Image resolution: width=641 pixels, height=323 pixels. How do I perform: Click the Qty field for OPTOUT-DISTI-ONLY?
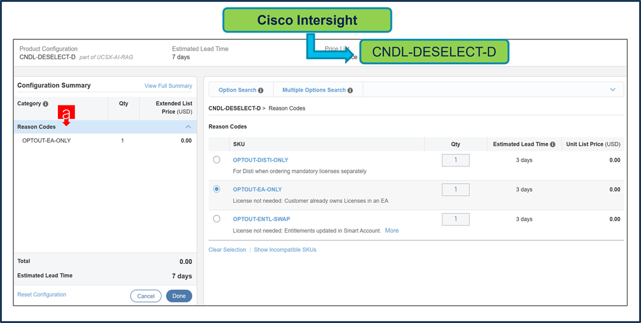(x=455, y=160)
